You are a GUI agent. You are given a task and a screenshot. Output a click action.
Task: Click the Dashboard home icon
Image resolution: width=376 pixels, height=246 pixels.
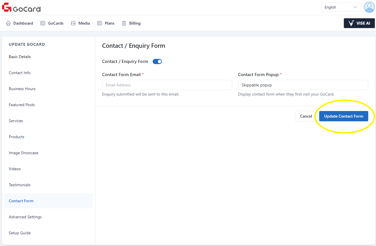[8, 23]
